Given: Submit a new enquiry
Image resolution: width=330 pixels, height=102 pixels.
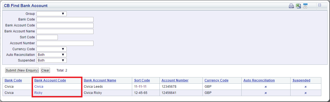Looking at the screenshot, I should tap(22, 70).
